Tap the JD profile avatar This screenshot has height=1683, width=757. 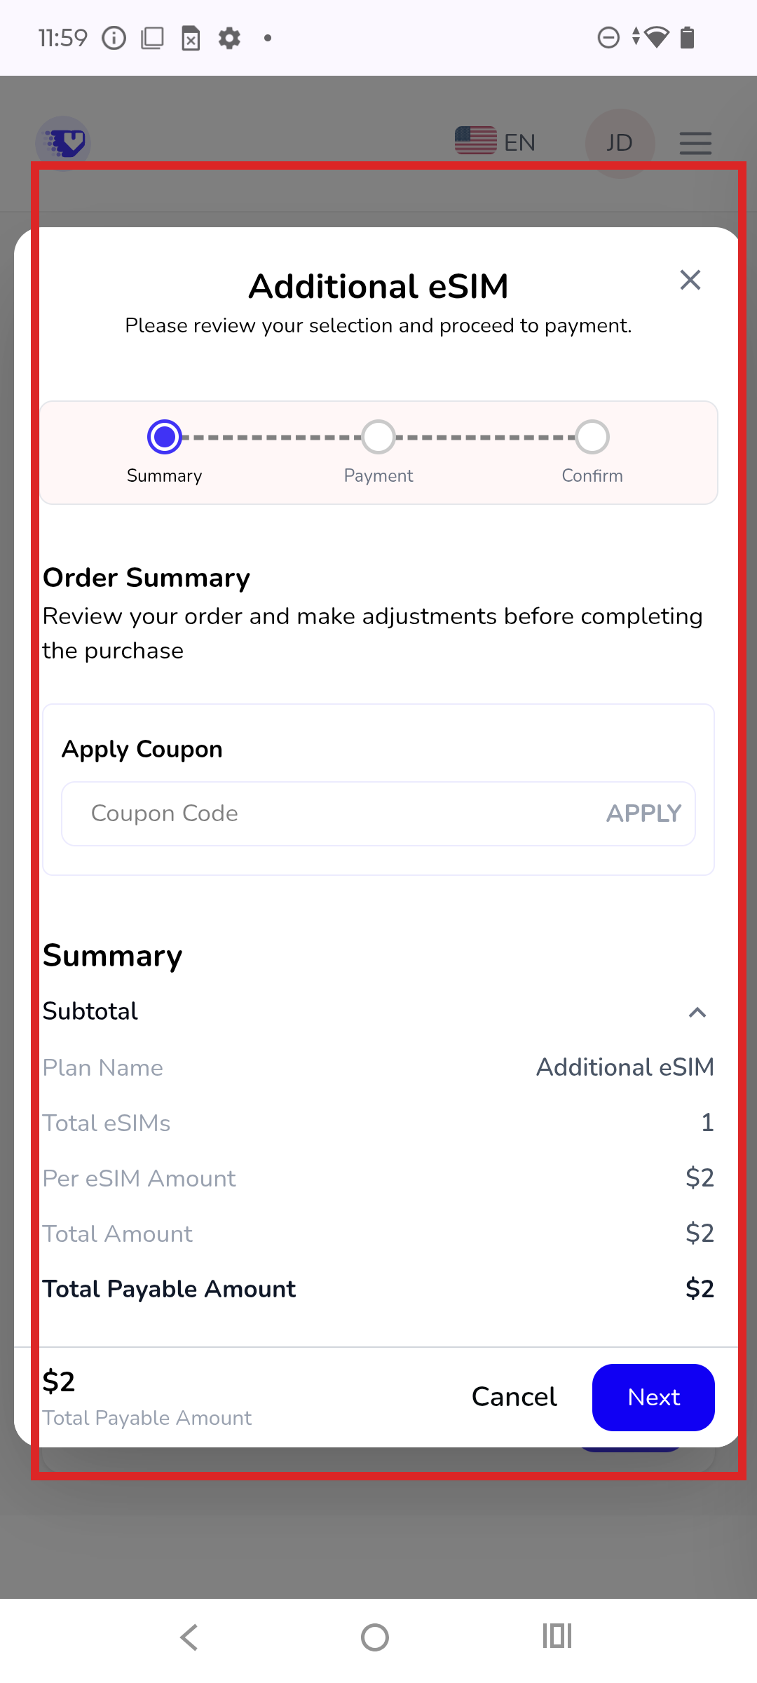(620, 143)
